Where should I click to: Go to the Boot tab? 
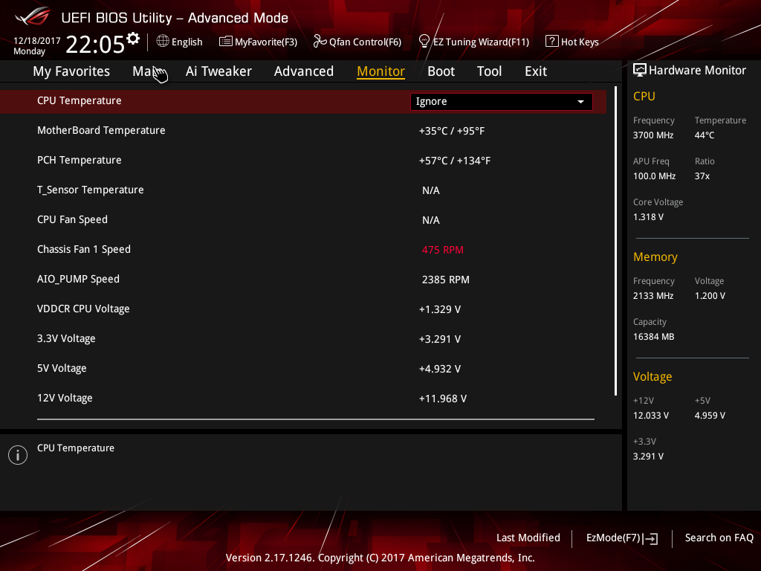(441, 71)
